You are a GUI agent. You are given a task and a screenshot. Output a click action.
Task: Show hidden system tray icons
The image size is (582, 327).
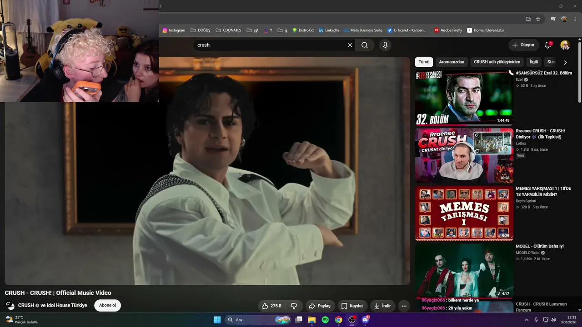click(x=527, y=320)
